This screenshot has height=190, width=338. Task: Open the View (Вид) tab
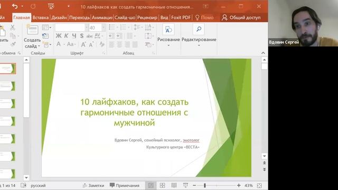[x=164, y=17]
